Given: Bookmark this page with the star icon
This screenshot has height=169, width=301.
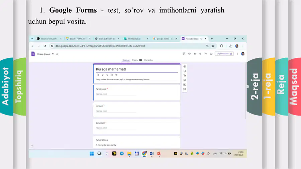Looking at the screenshot, I should pyautogui.click(x=213, y=46).
